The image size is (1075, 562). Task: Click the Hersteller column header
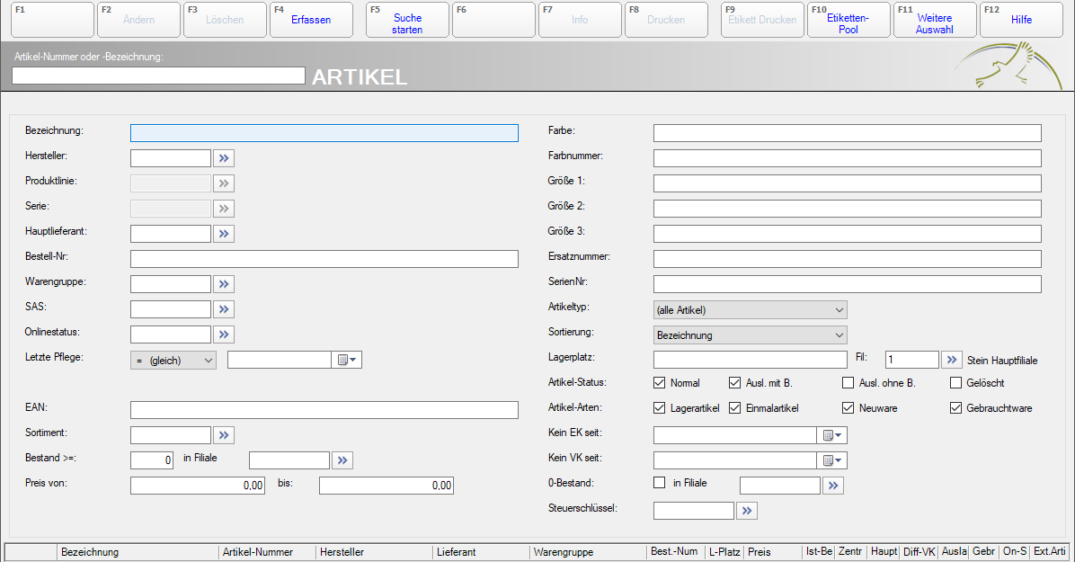tap(374, 552)
